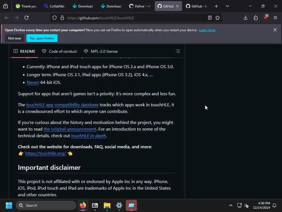Screen dimensions: 282x212
Task: Open the tracking protection shield icon
Action: tap(55, 18)
